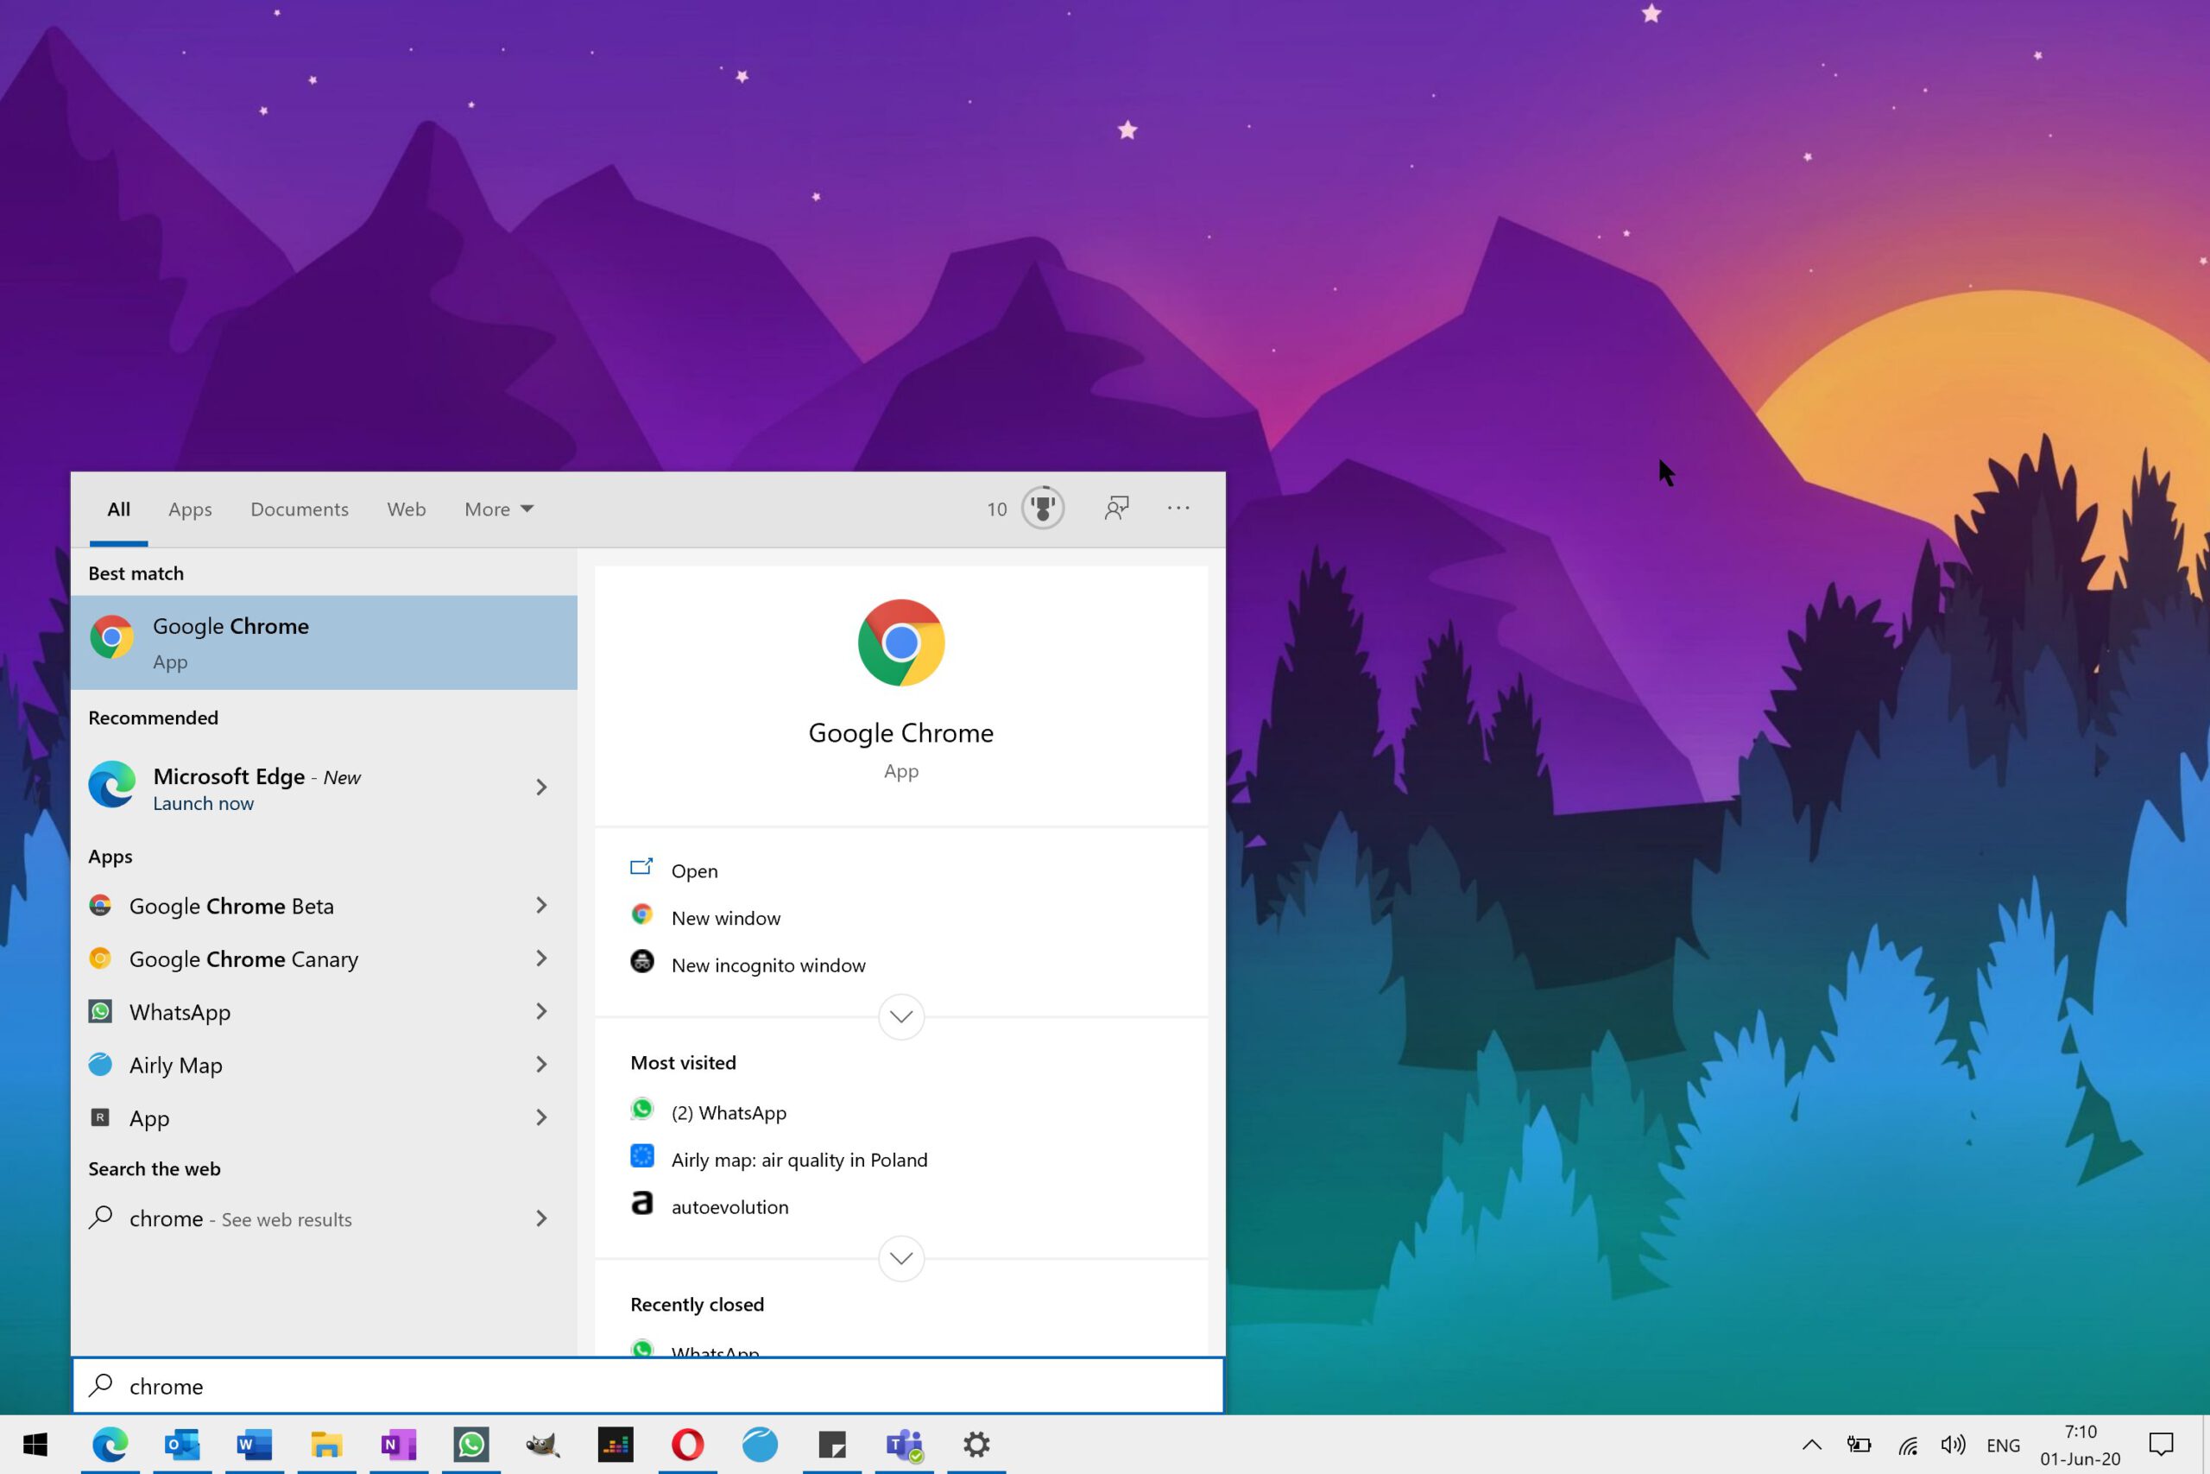Open the More filter dropdown

(498, 509)
